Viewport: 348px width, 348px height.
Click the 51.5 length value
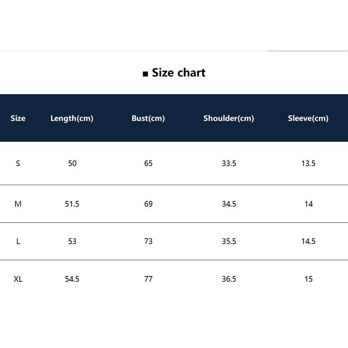click(72, 204)
